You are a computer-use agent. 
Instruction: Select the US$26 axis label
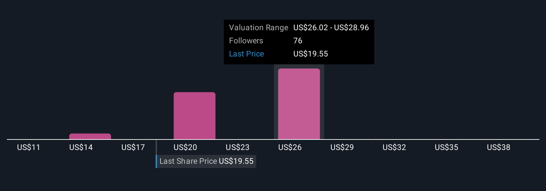click(x=290, y=147)
